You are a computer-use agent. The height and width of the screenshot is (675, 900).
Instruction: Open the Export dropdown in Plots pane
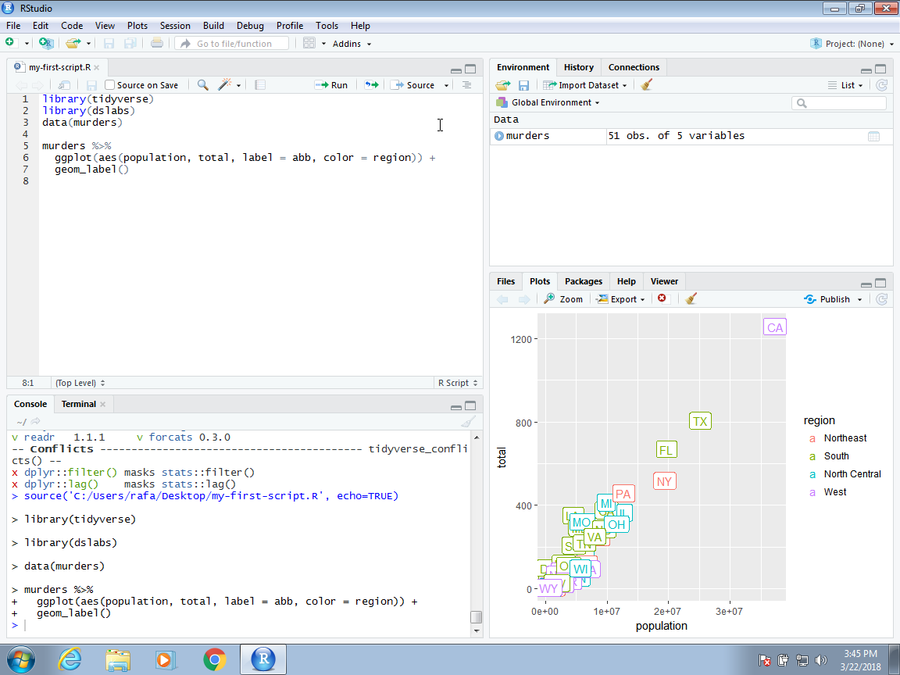622,299
